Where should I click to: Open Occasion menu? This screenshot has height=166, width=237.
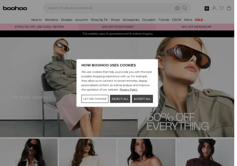pyautogui.click(x=149, y=20)
